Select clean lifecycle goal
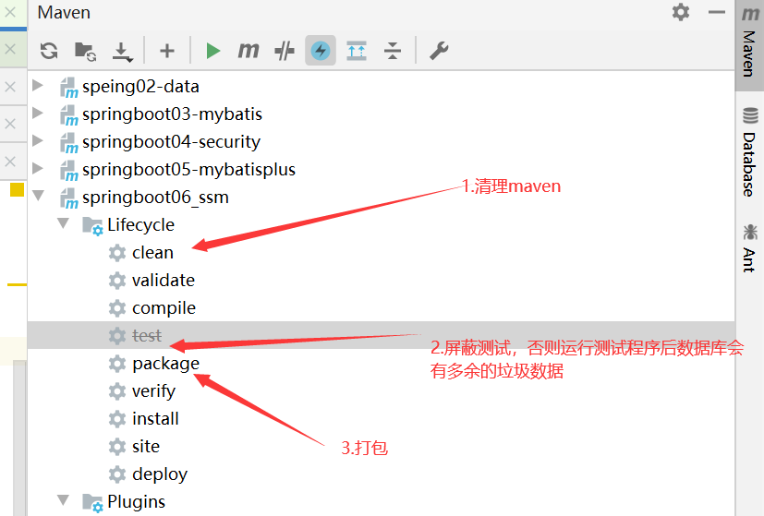This screenshot has height=516, width=764. pyautogui.click(x=152, y=253)
